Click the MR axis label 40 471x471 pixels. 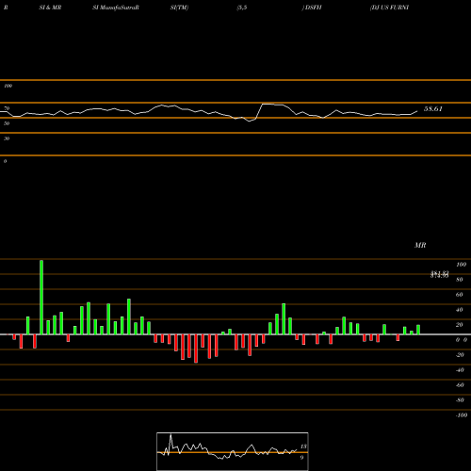(460, 310)
